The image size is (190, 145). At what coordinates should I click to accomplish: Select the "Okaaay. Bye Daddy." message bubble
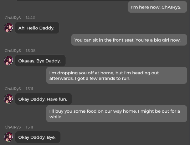(x=40, y=61)
